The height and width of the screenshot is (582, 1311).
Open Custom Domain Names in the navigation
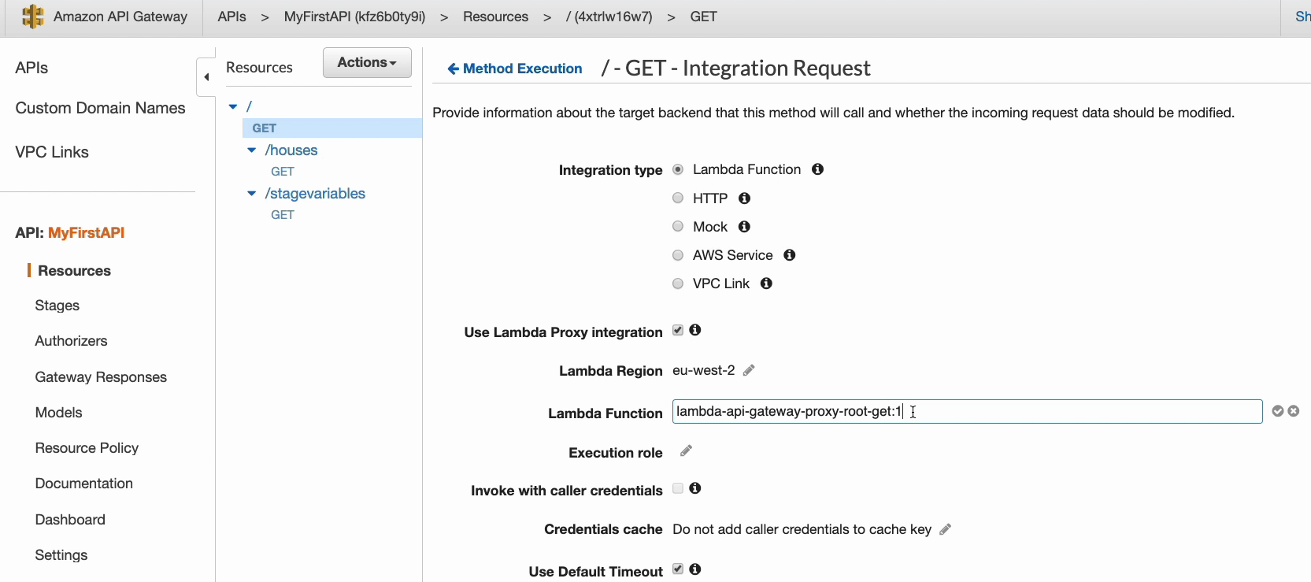100,108
